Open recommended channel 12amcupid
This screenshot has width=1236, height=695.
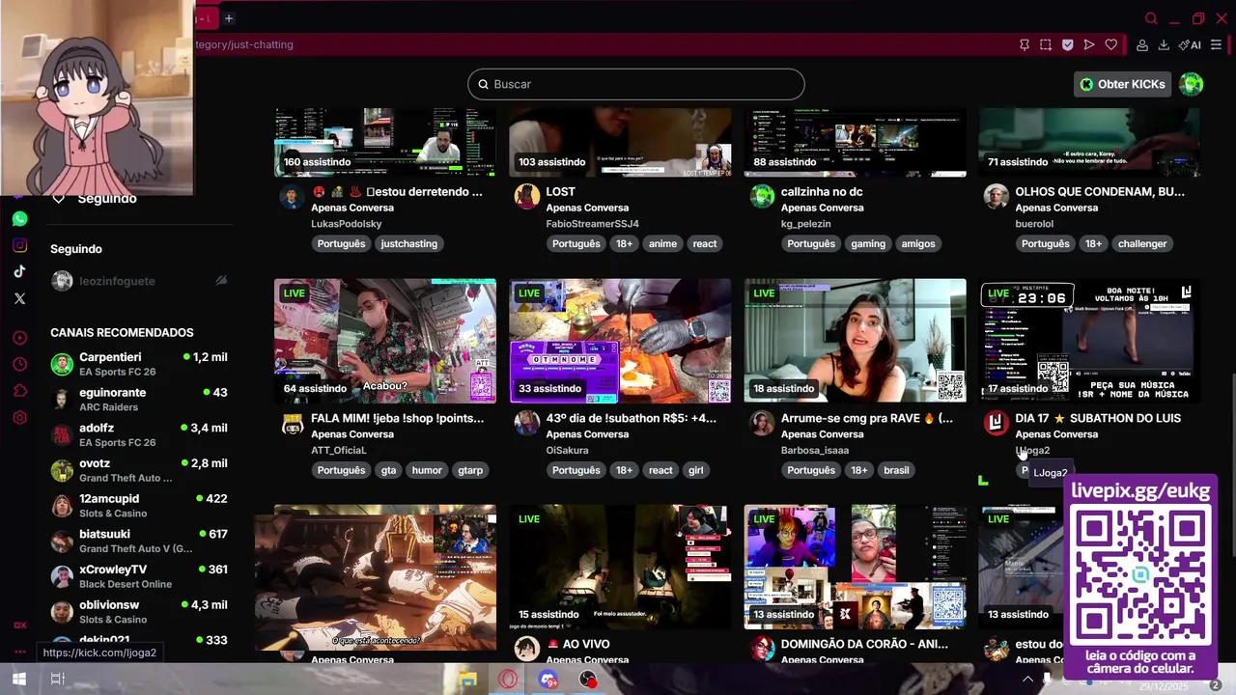click(139, 506)
